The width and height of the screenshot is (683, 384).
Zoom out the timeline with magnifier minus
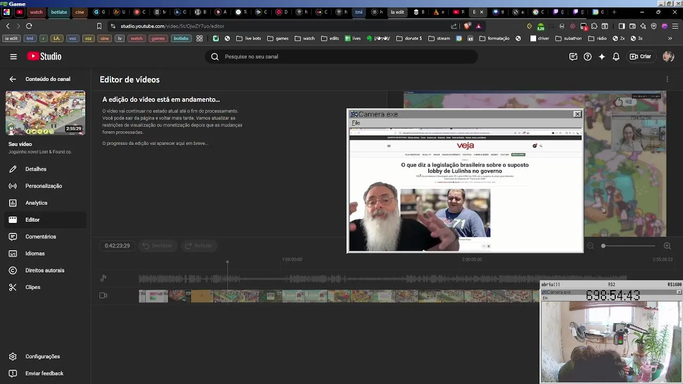590,246
